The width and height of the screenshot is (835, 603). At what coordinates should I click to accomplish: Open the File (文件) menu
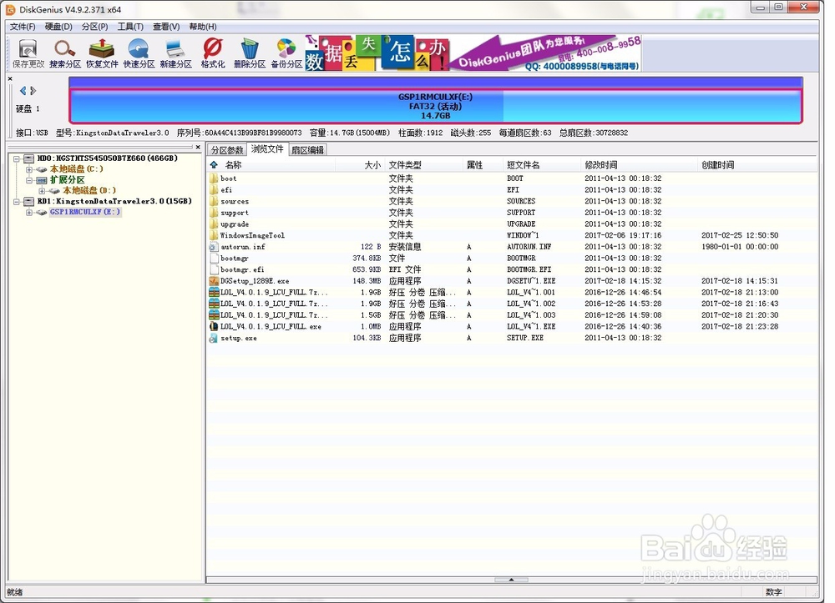pyautogui.click(x=23, y=27)
